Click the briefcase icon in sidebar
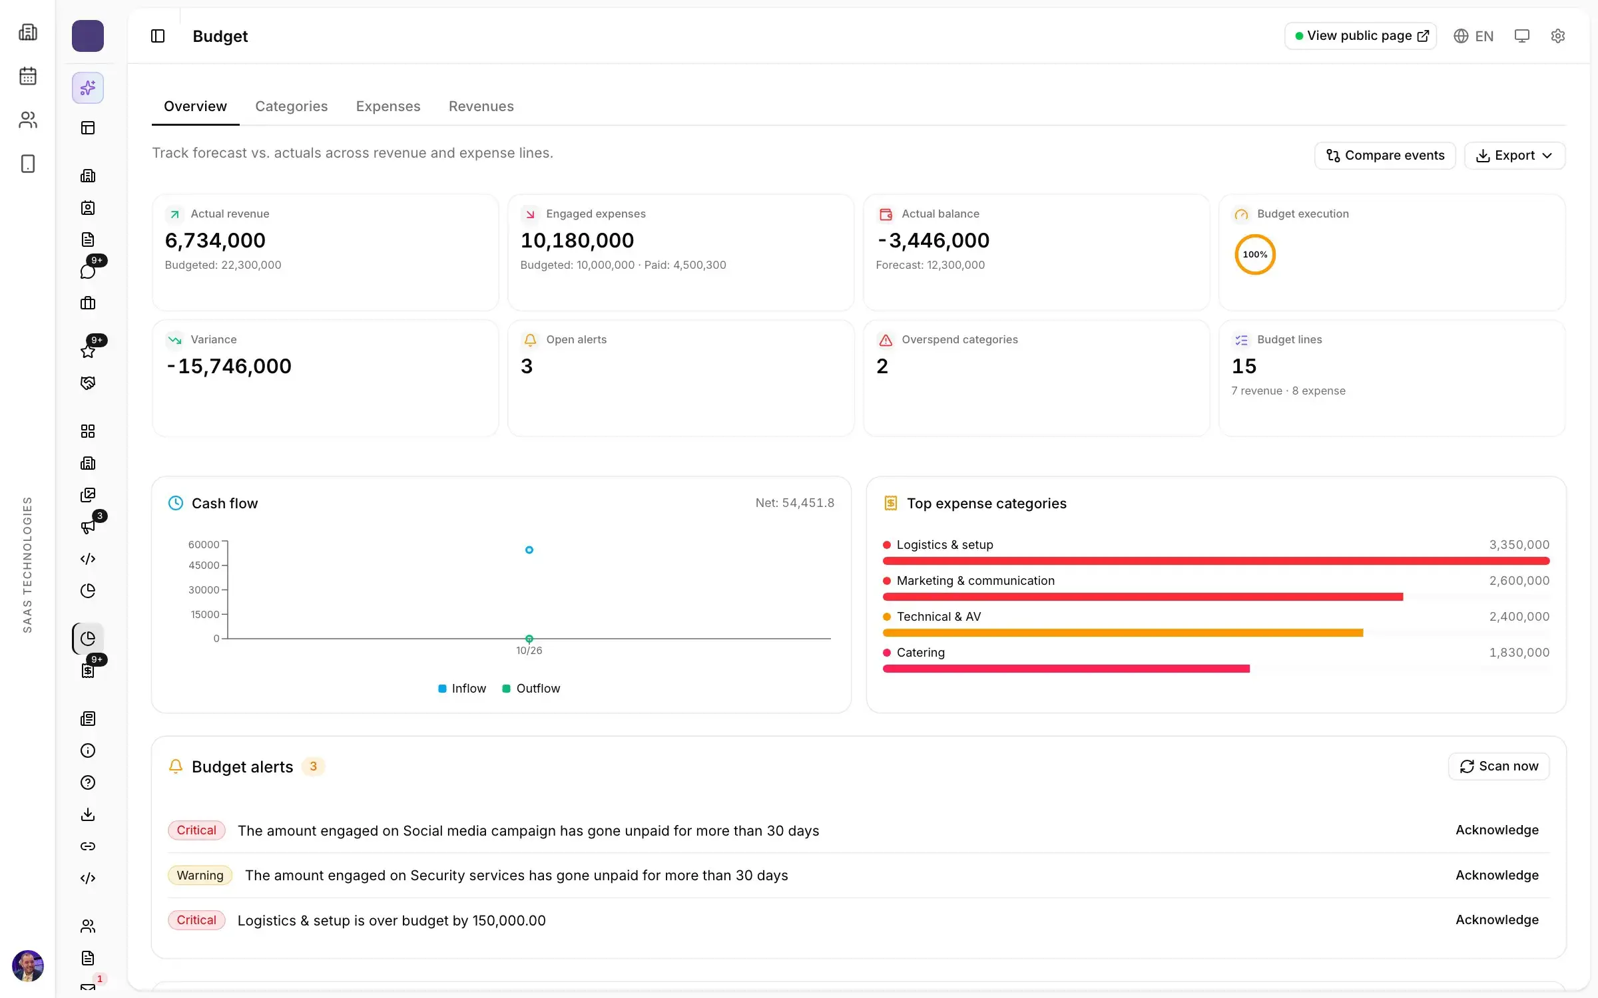Viewport: 1598px width, 998px height. (x=88, y=303)
